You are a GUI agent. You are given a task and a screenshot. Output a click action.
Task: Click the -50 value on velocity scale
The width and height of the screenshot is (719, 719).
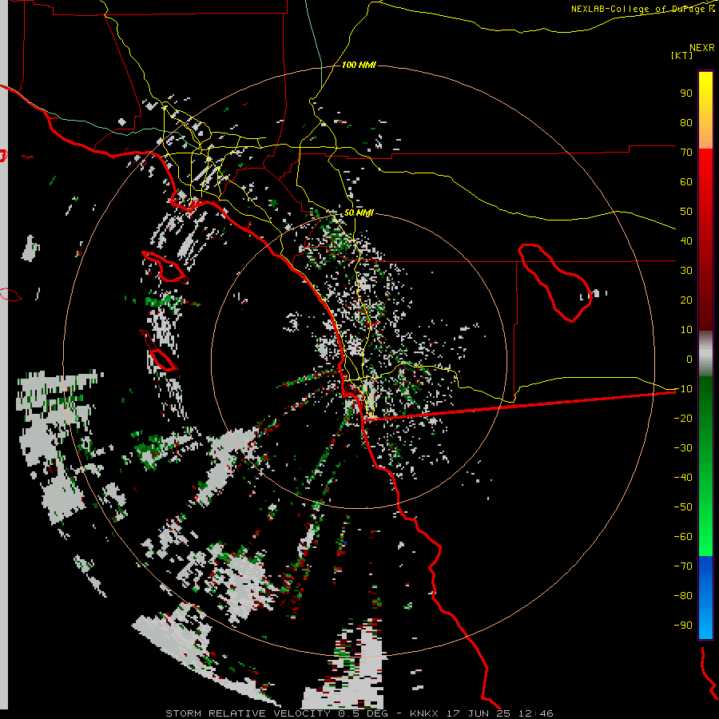(683, 507)
